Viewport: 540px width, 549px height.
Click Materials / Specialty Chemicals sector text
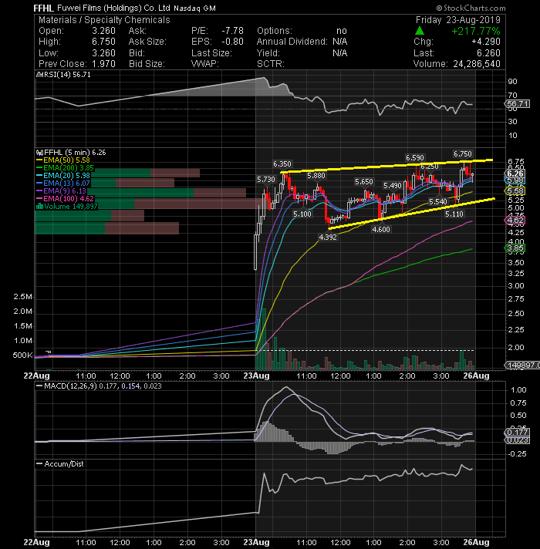pos(104,20)
